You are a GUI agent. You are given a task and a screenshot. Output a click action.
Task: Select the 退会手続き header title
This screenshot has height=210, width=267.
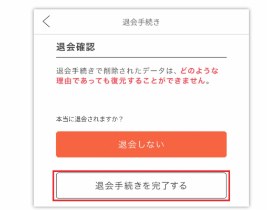141,22
